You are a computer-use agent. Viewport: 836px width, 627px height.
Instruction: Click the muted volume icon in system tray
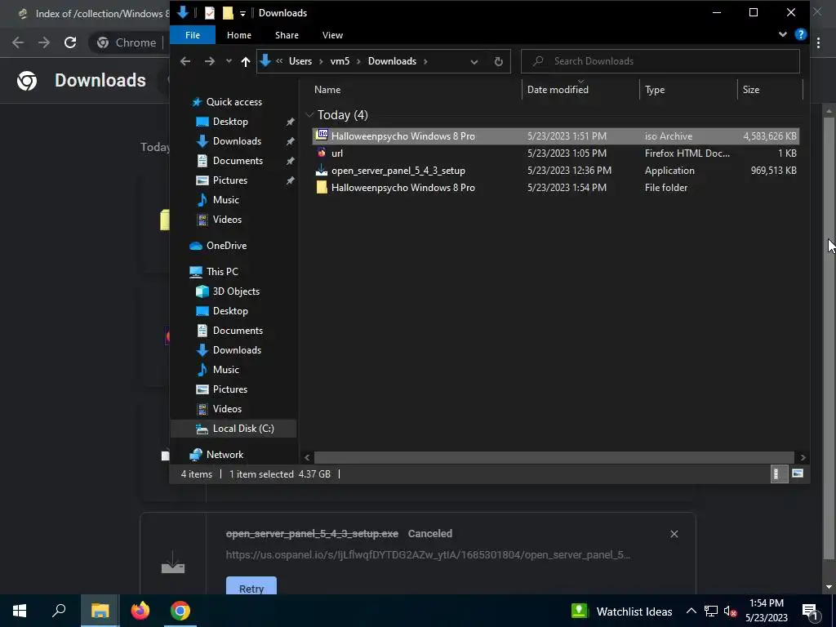point(730,611)
